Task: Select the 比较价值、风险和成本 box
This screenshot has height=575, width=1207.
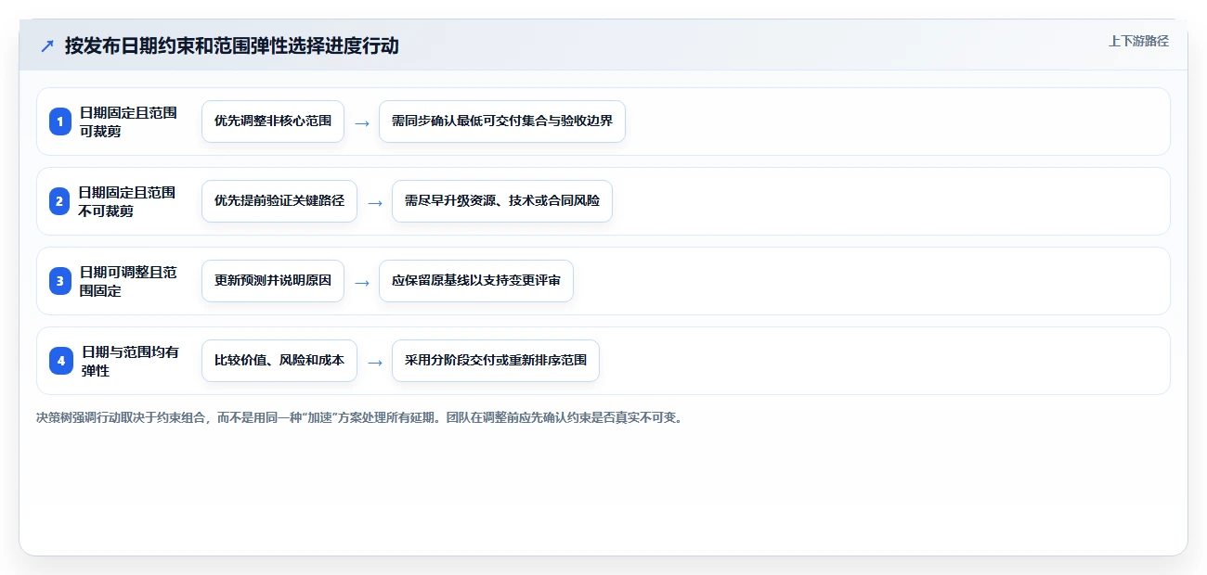Action: 279,361
